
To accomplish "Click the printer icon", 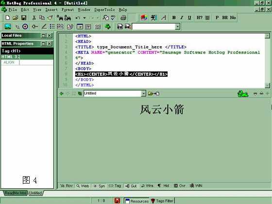I will click(x=123, y=17).
